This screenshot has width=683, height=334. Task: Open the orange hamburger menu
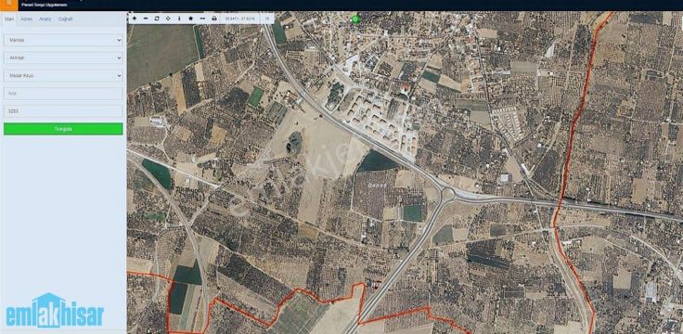9,5
